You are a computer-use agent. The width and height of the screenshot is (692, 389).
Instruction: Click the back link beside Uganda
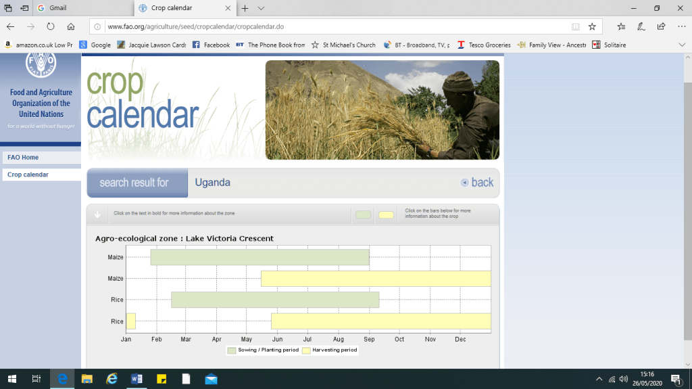point(477,183)
